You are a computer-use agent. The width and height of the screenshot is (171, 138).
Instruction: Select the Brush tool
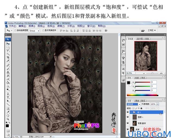[x=8, y=69]
